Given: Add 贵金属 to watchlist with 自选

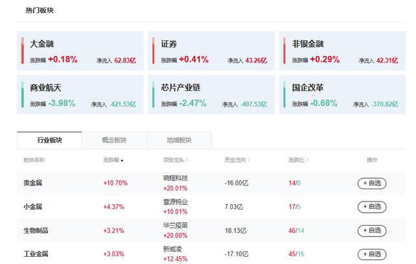Looking at the screenshot, I should pos(372,183).
